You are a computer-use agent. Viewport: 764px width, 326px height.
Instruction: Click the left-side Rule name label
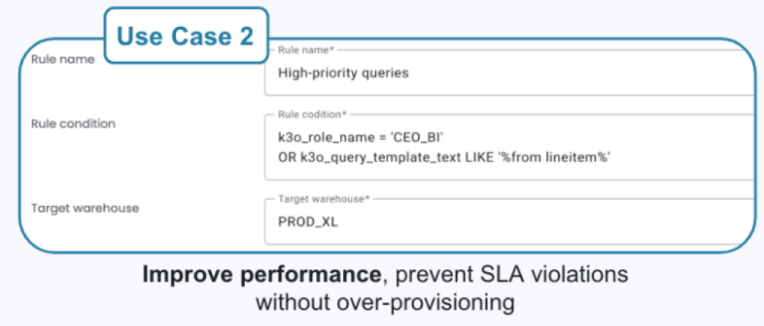(63, 59)
